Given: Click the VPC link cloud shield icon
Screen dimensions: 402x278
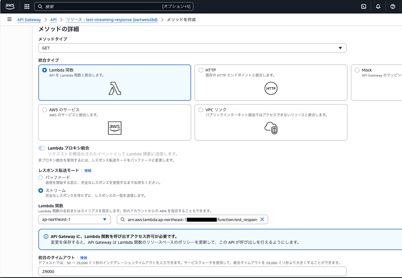Looking at the screenshot, I should [271, 128].
